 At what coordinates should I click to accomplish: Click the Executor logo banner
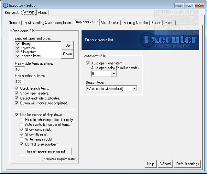click(140, 40)
